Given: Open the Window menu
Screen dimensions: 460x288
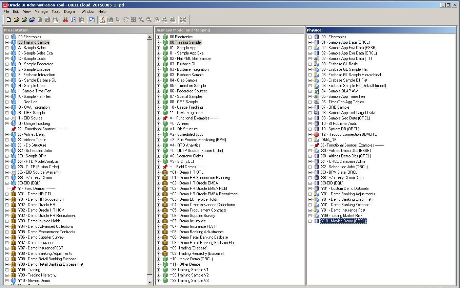Looking at the screenshot, I should click(88, 12).
